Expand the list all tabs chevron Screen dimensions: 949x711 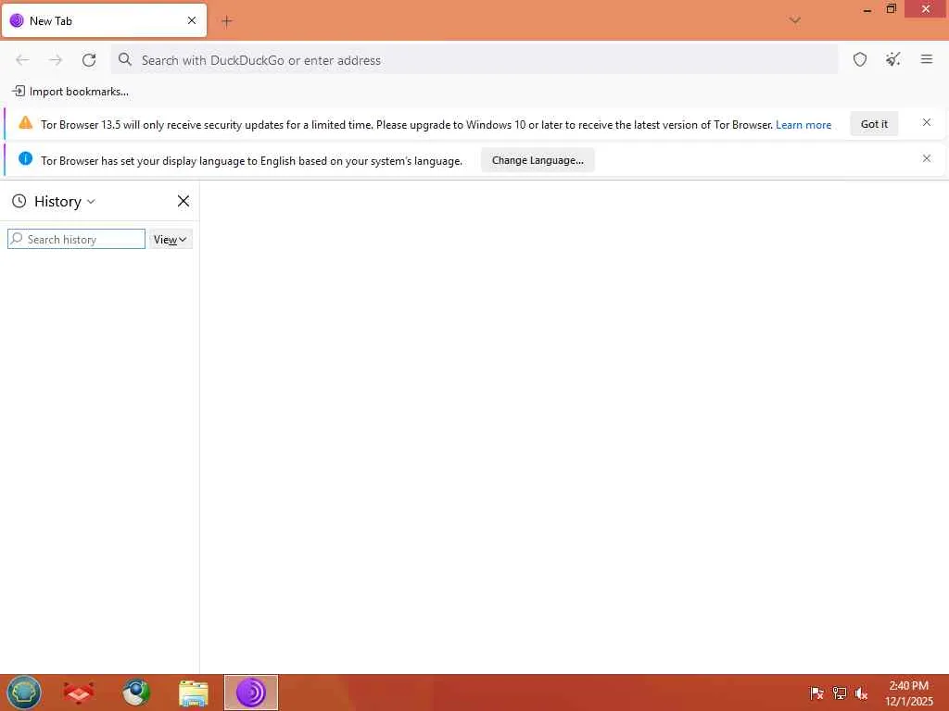tap(794, 20)
